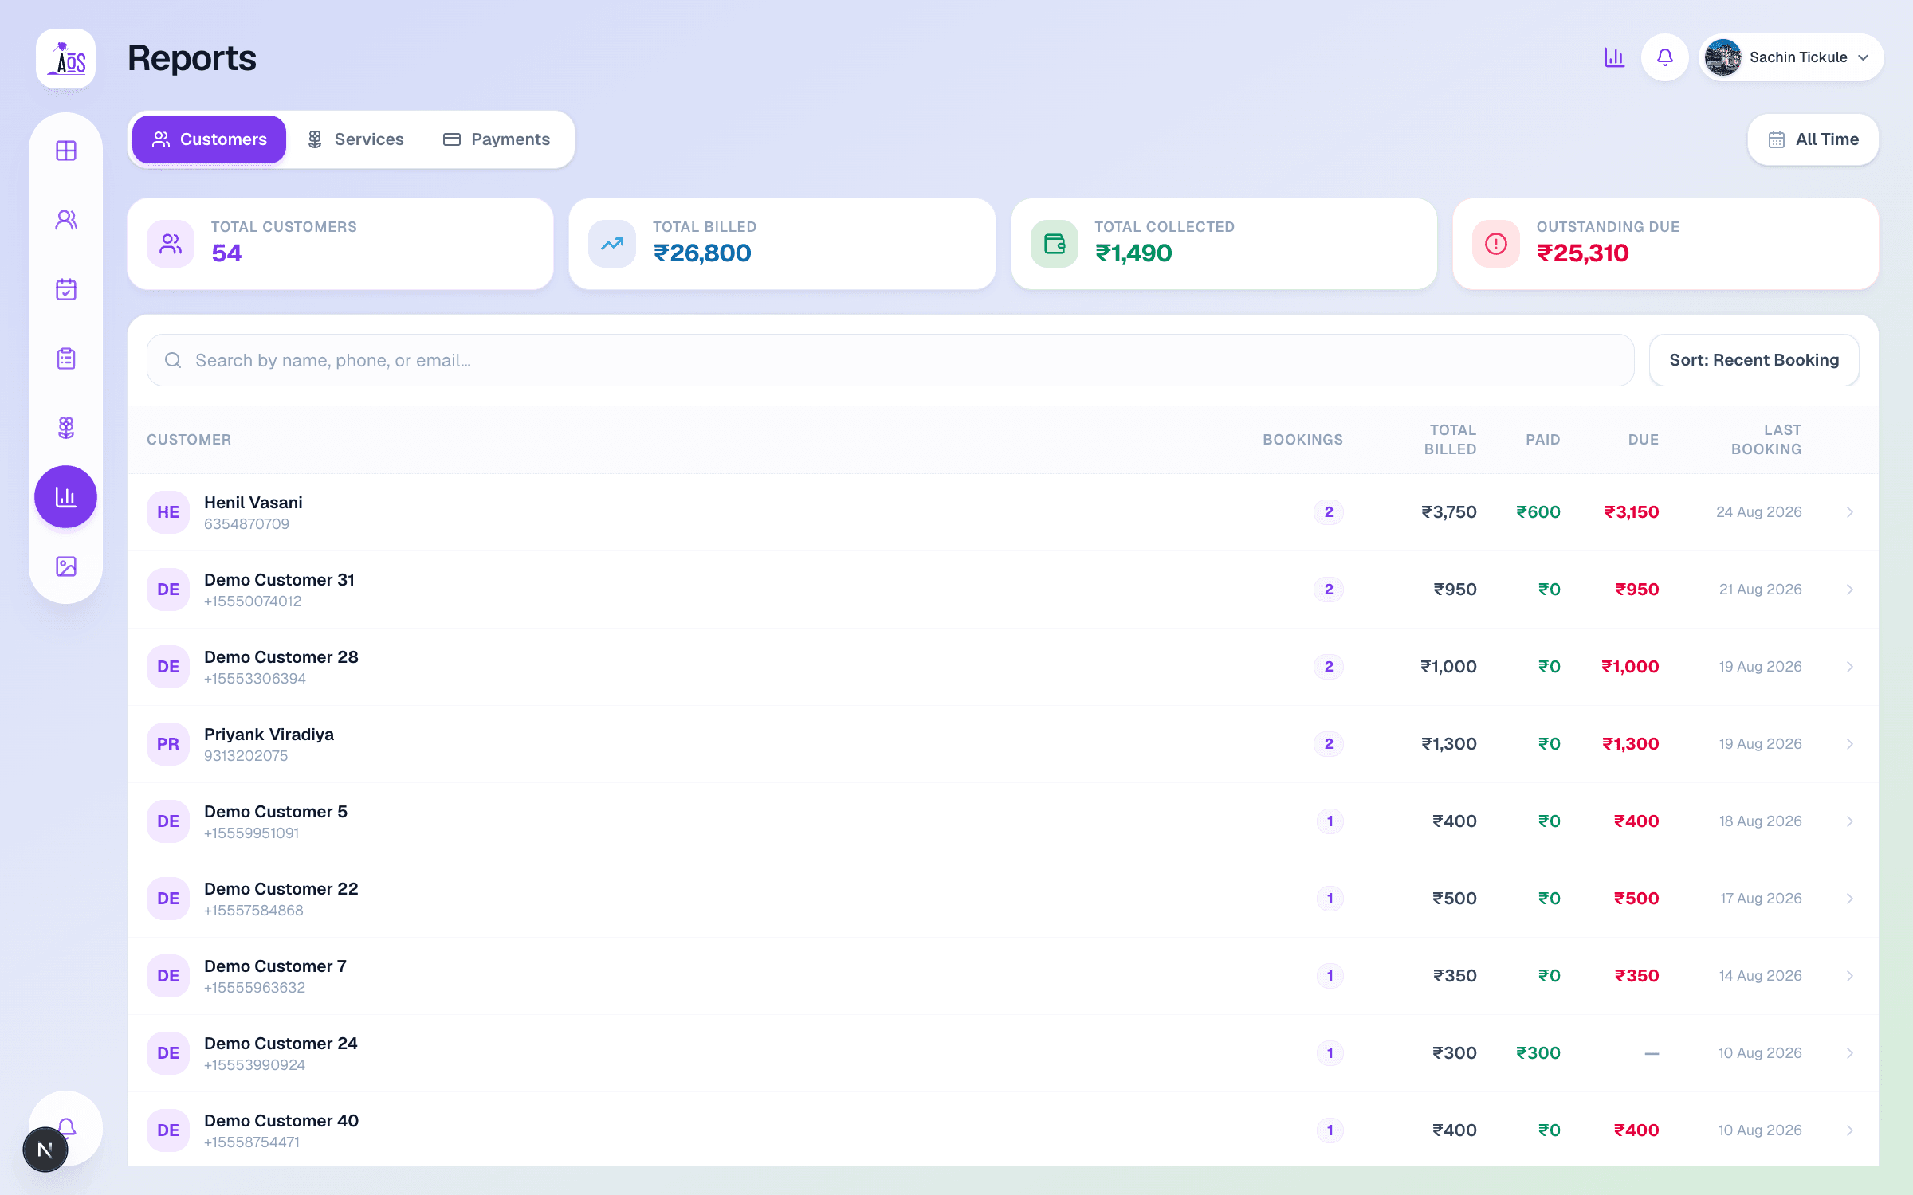Click the Bookings column header
The image size is (1913, 1195).
(x=1302, y=440)
